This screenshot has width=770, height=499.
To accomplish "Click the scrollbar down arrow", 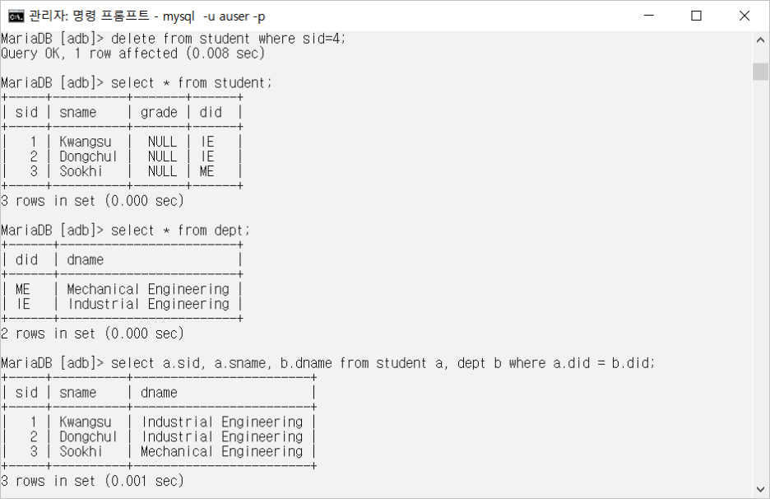I will coord(760,489).
